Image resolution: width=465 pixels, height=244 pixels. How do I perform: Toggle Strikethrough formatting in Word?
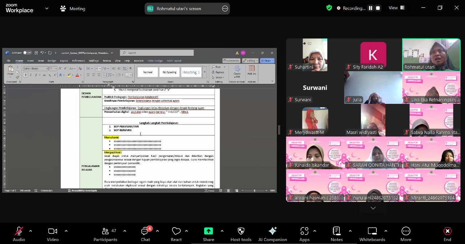click(44, 75)
